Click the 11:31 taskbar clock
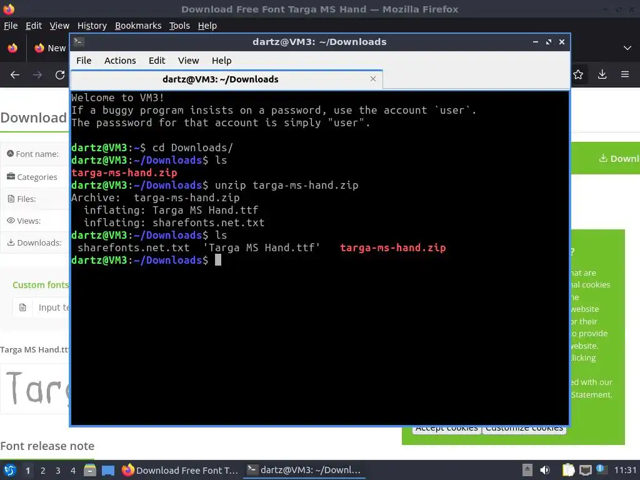640x480 pixels. [625, 470]
